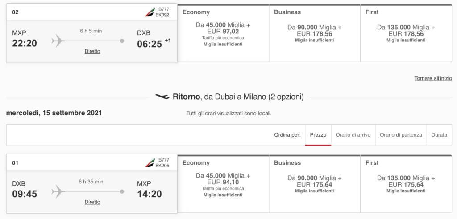Image resolution: width=457 pixels, height=219 pixels.
Task: Click destination dot on EK205 route line
Action: [x=122, y=191]
